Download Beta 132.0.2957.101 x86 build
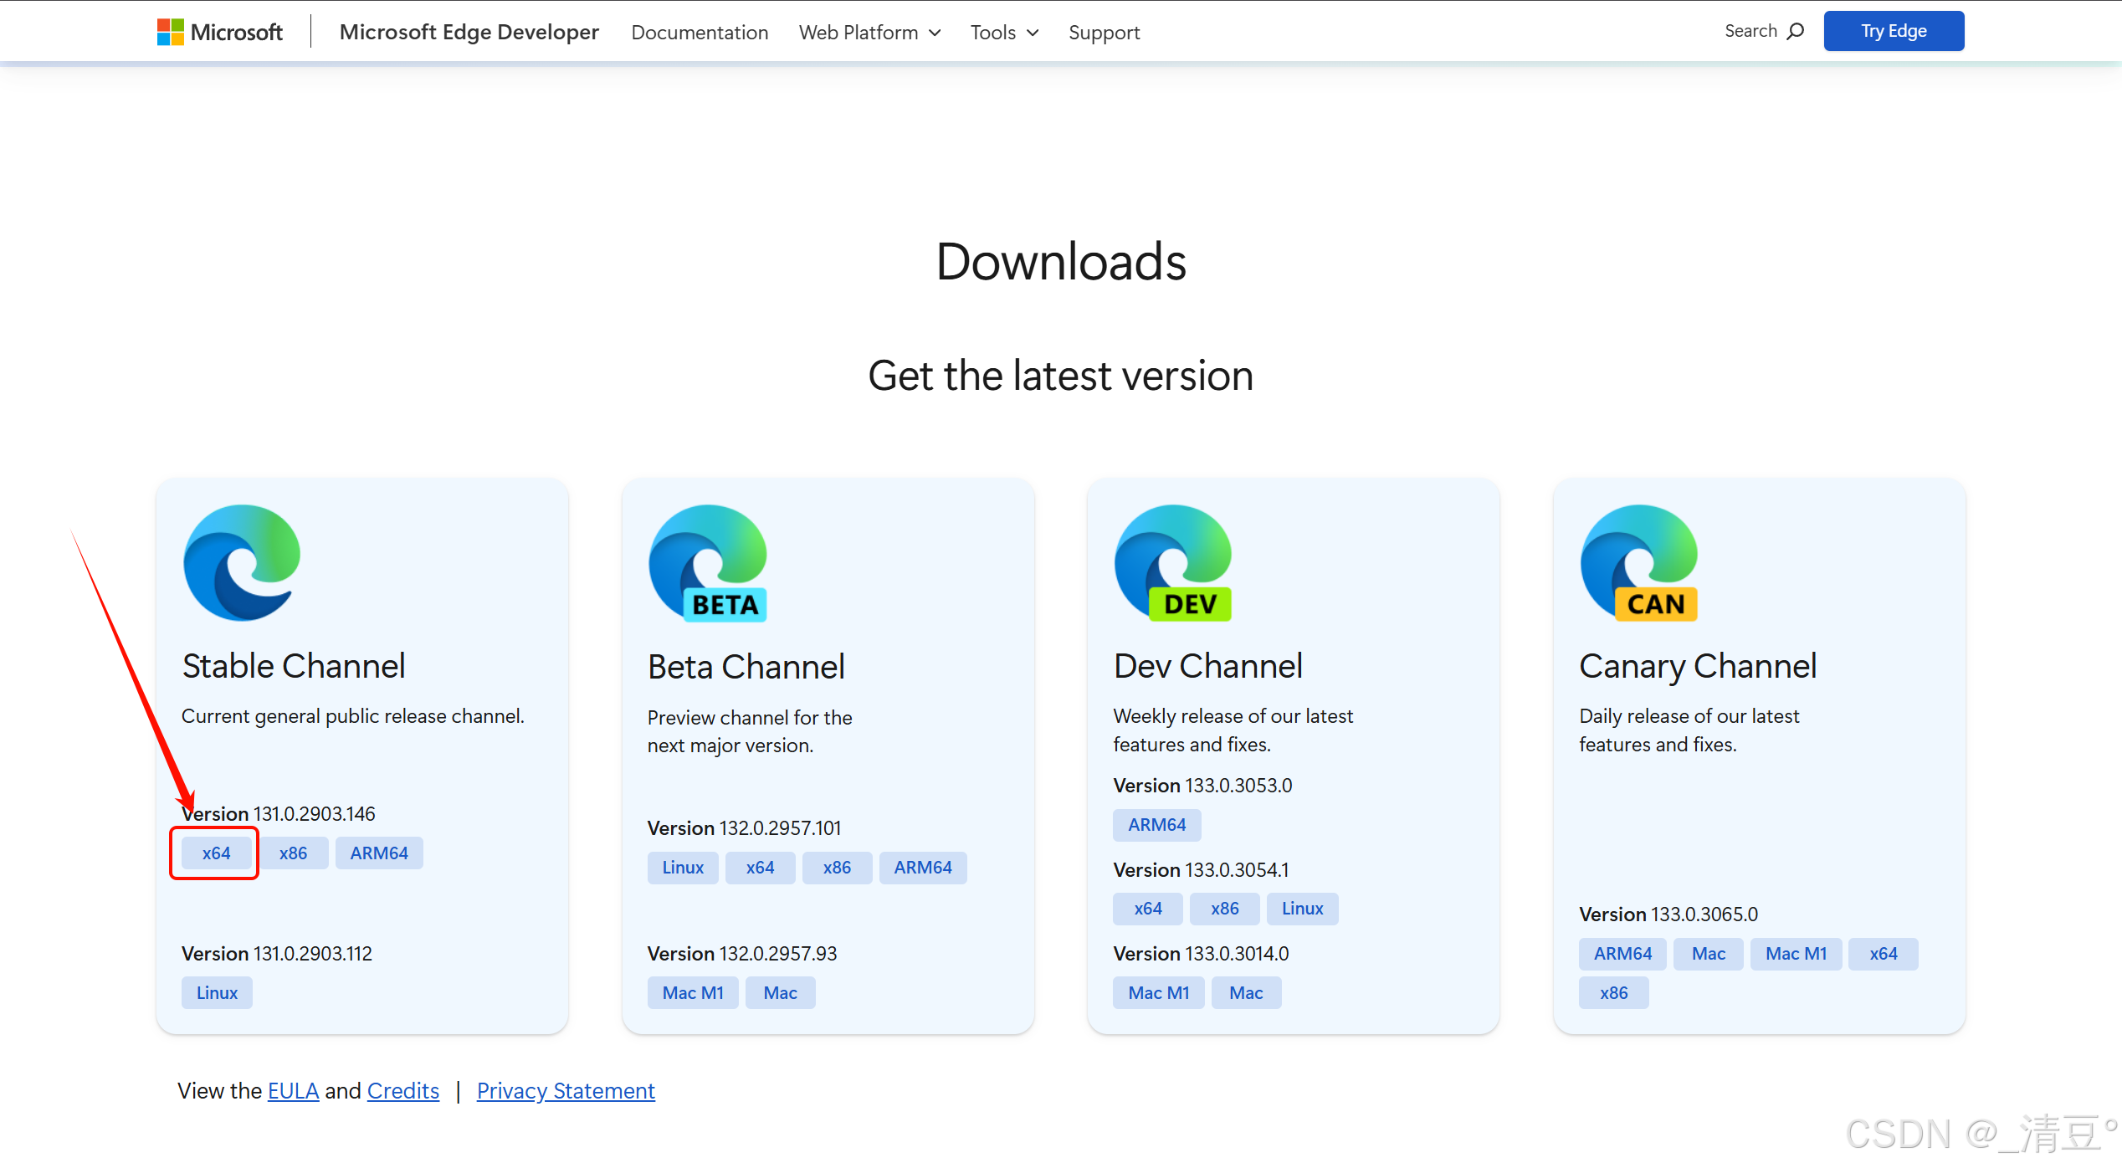 837,868
